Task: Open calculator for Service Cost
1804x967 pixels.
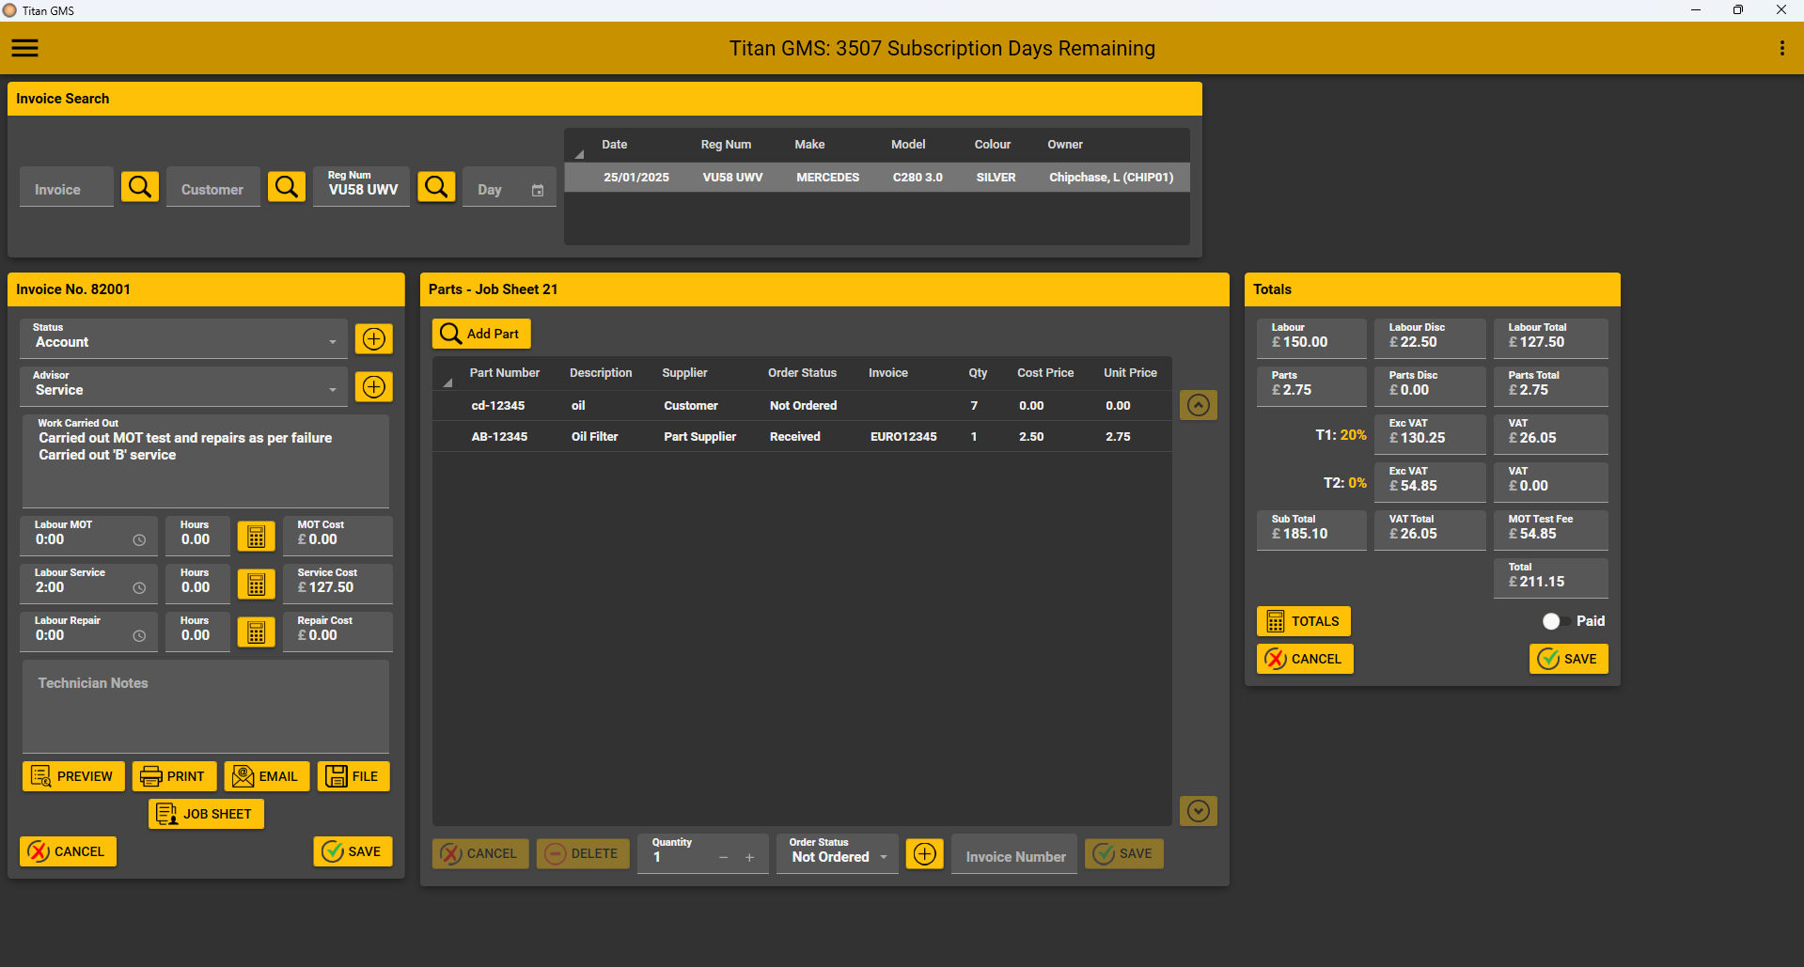Action: [x=256, y=585]
